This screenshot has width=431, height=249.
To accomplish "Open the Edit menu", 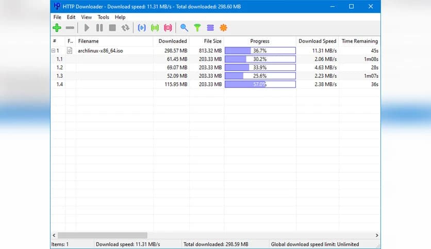I will 71,17.
